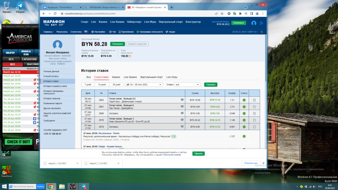Click green status icon for bet 2580
Image resolution: width=338 pixels, height=190 pixels.
coord(244,114)
